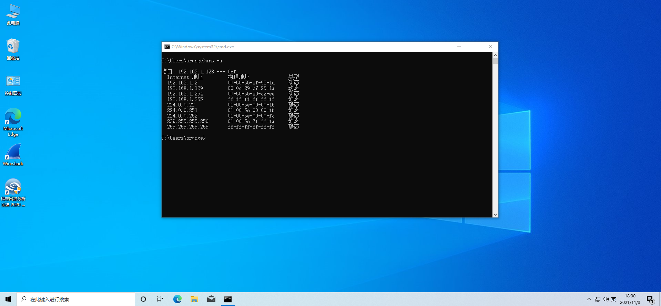The image size is (661, 306).
Task: Click the cmd scrollbar down arrow
Action: click(x=495, y=215)
